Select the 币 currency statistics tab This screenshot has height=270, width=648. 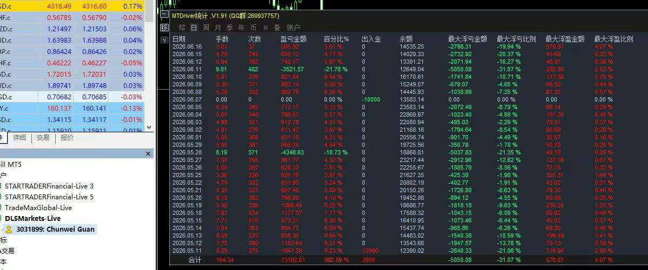[x=253, y=28]
